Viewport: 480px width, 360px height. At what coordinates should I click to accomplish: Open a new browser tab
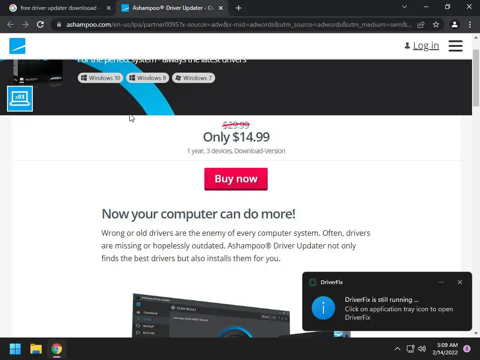(239, 8)
